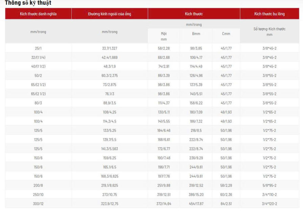Click the 'Số lượng-Kích thước mm' sub-header
Image resolution: width=303 pixels, height=212 pixels.
point(270,32)
